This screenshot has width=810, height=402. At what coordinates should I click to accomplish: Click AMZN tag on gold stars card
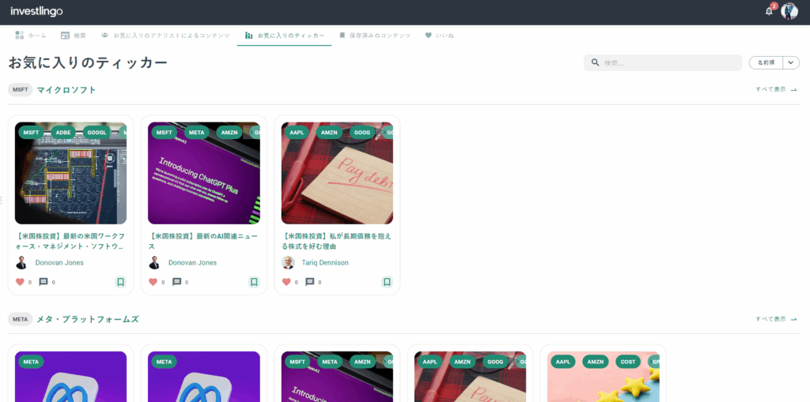tap(596, 362)
